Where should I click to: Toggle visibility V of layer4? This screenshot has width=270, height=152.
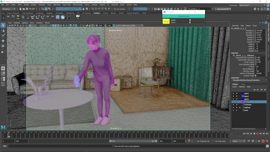click(x=233, y=93)
